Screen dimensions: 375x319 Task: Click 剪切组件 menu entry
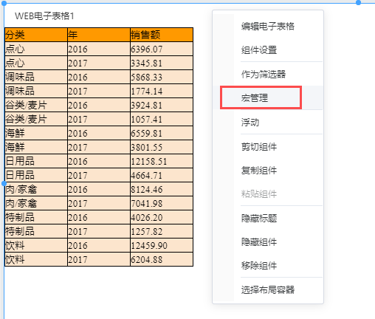click(x=268, y=147)
